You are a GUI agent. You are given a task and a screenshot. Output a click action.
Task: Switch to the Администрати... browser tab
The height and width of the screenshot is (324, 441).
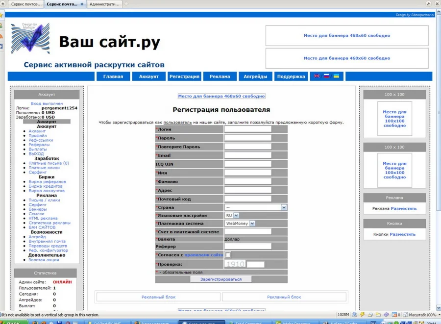(x=104, y=4)
